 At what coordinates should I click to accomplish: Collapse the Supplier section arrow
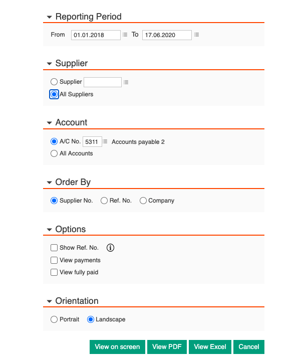coord(49,64)
